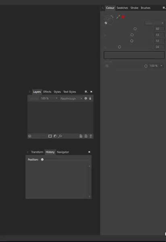Open layer opacity 100 % dropdown
Screen dimensions: 166x242
(49, 98)
